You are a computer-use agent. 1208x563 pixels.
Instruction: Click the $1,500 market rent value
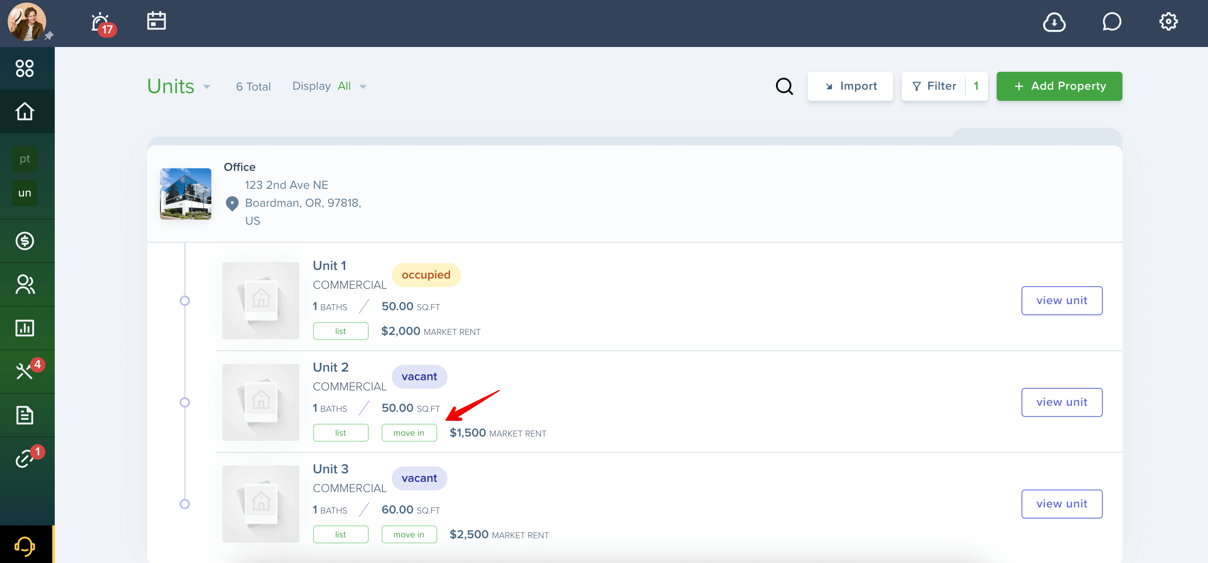point(468,433)
